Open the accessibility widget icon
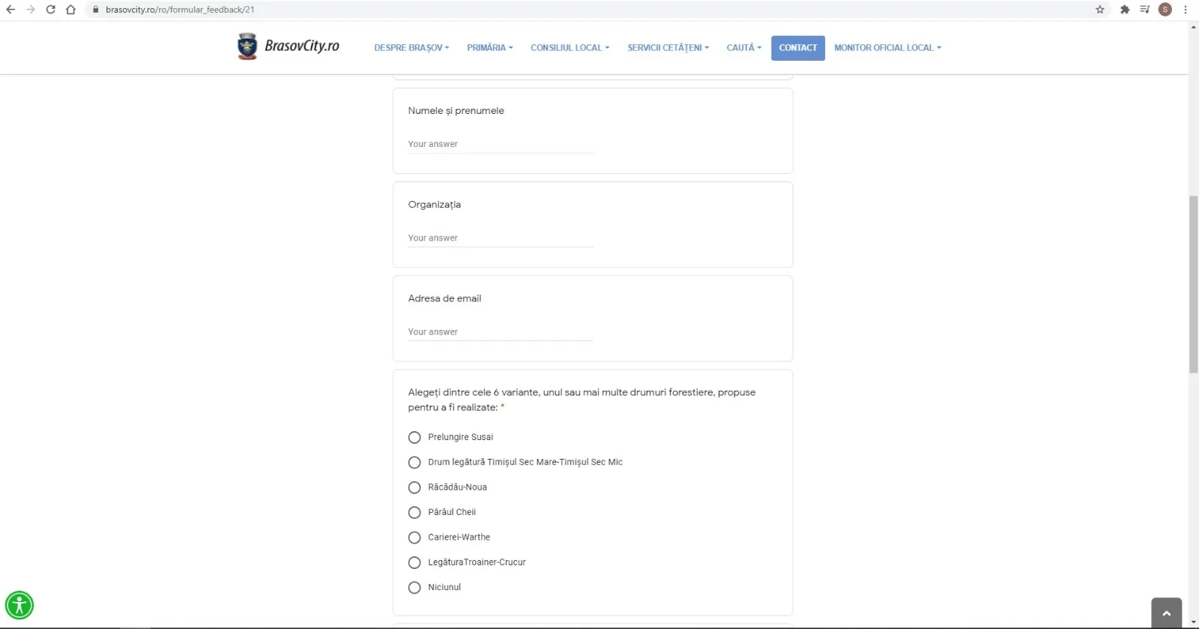The image size is (1199, 629). tap(19, 605)
